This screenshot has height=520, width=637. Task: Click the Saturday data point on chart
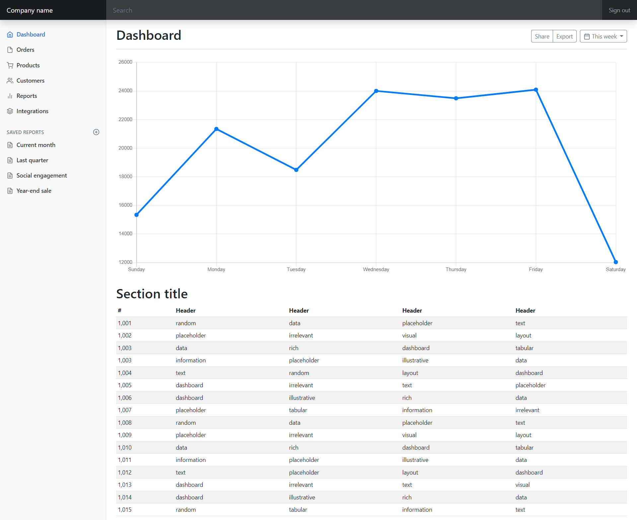click(616, 262)
